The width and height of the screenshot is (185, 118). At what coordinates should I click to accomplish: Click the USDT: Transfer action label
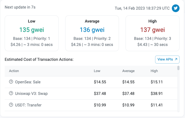pos(29,105)
